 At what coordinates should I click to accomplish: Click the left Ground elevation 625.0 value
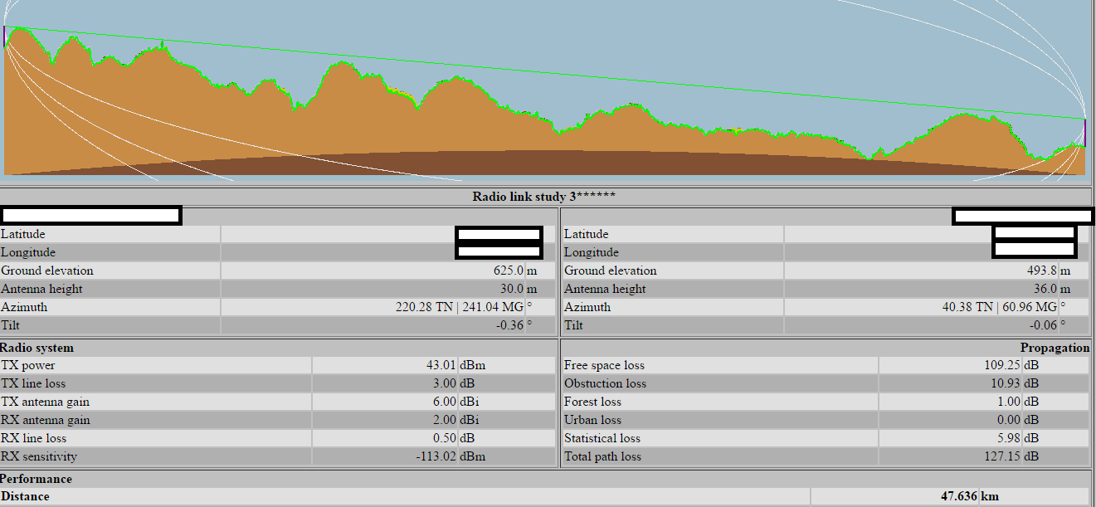point(508,271)
